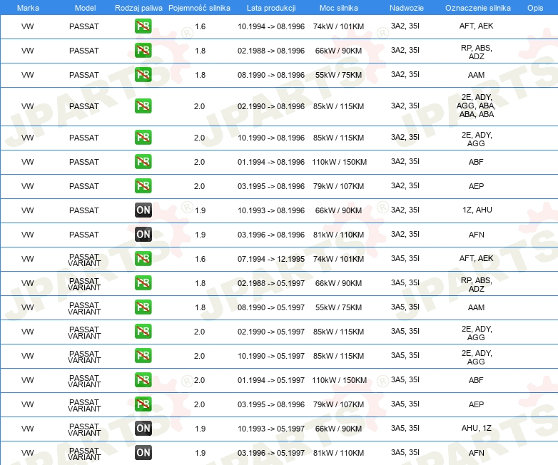Click PASSAT VARIANT in the 07.1994 -> 12.1995 row

84,260
